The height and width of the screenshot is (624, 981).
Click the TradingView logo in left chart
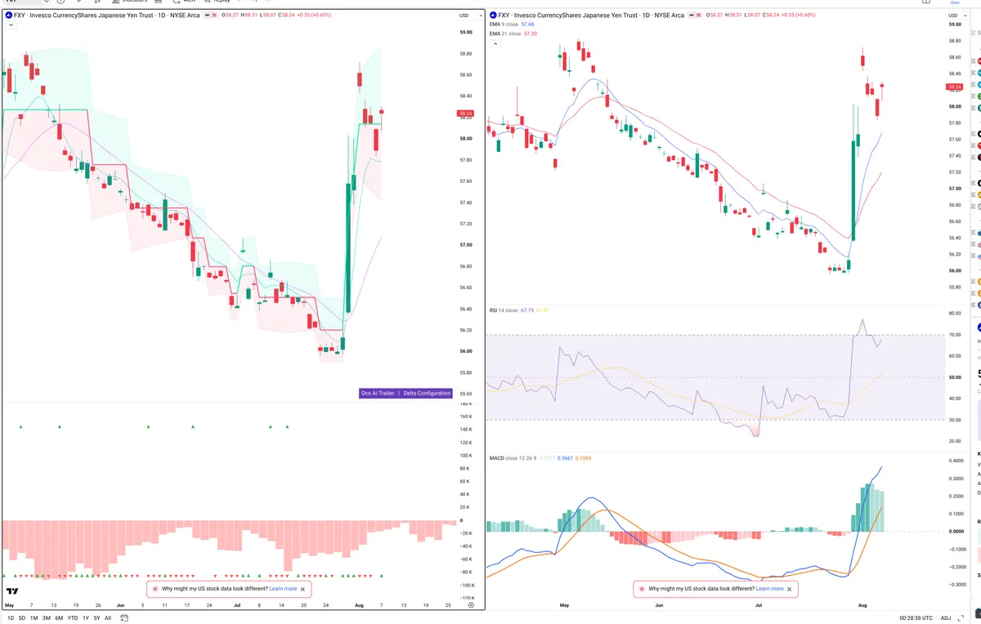(12, 591)
